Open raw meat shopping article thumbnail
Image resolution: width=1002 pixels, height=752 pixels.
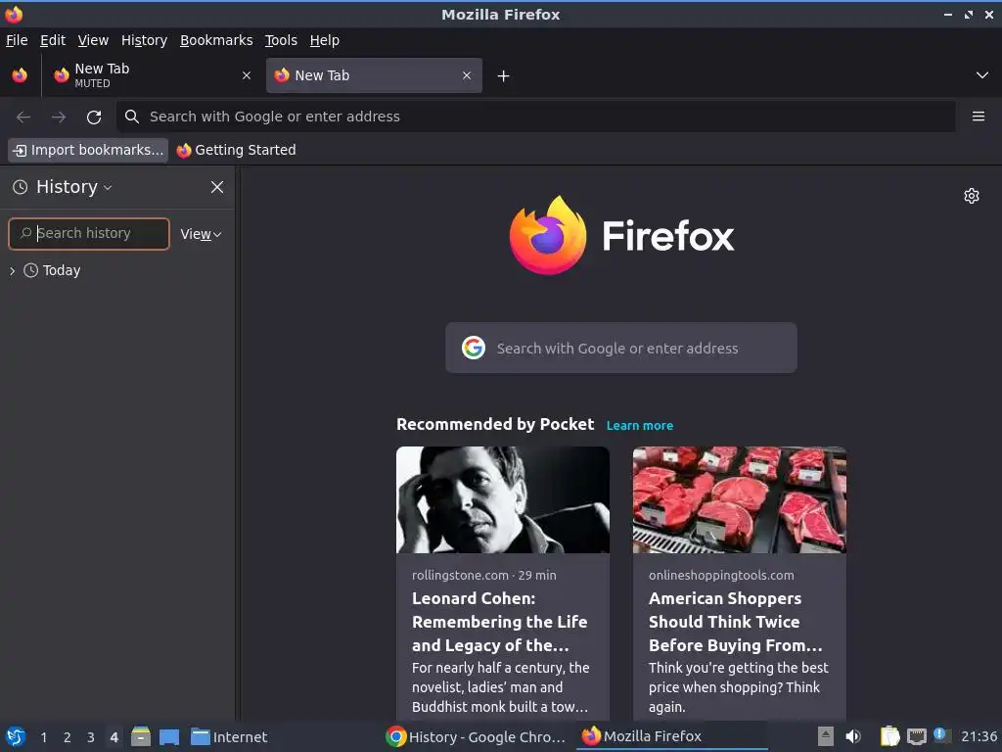740,500
